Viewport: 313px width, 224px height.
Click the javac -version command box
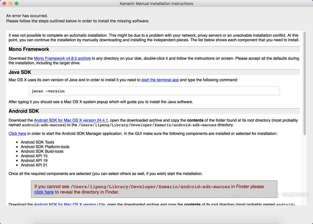[x=154, y=91]
